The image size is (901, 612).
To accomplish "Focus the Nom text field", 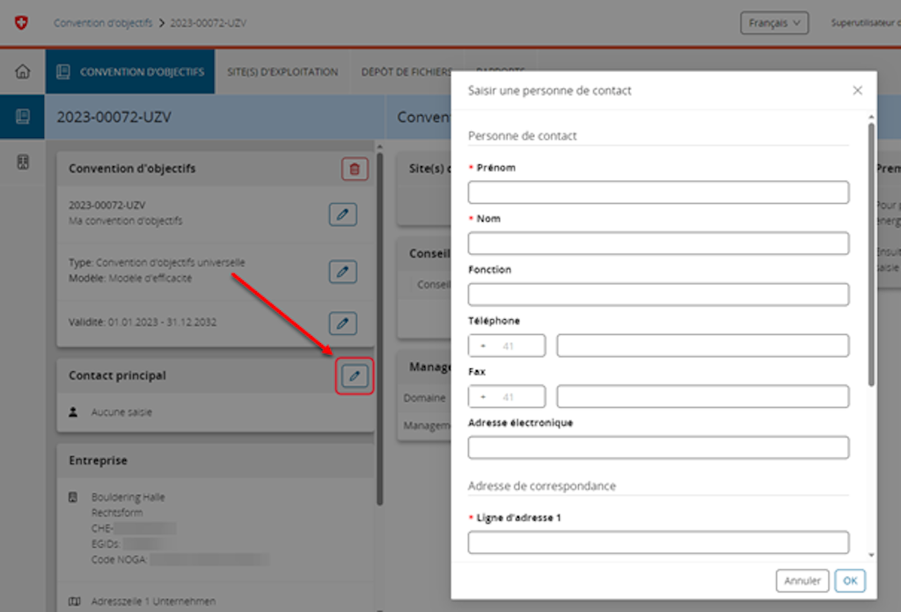I will [658, 244].
